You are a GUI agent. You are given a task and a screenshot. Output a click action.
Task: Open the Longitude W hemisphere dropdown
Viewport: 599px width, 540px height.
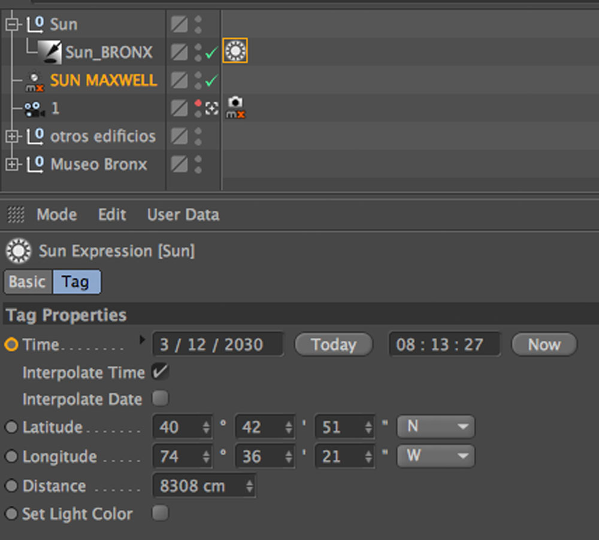(x=436, y=456)
